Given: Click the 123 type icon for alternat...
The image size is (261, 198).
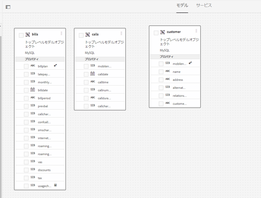Looking at the screenshot, I should tap(168, 87).
